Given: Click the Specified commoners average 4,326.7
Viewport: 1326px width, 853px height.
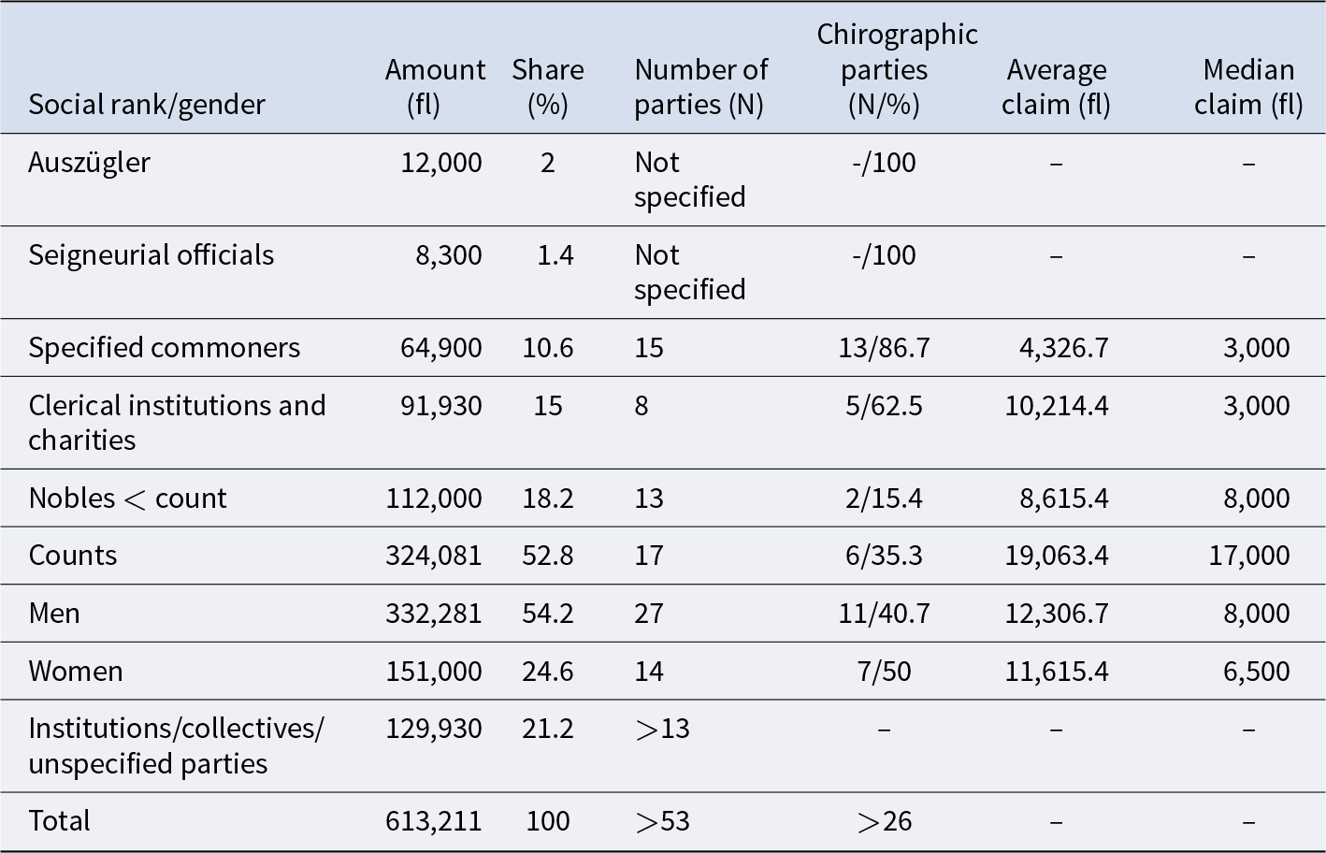Looking at the screenshot, I should coord(1063,348).
